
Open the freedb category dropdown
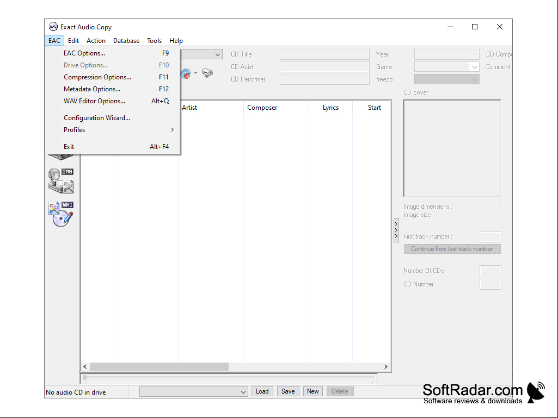(x=474, y=79)
